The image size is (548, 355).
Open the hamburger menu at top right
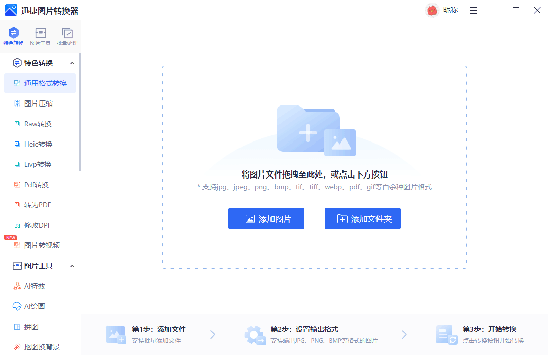473,10
